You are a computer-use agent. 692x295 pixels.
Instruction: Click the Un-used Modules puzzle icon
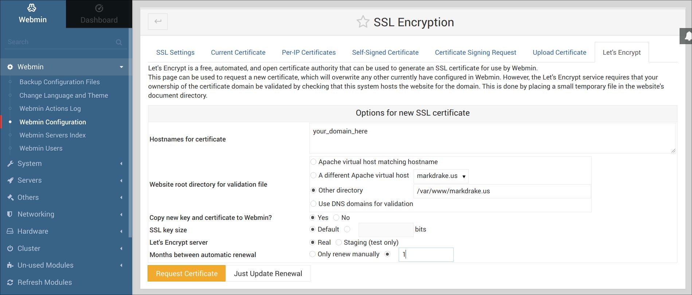click(10, 265)
